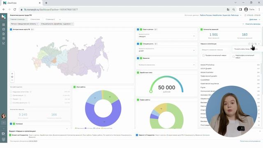Open the user avatar in left sidebar

[4, 116]
